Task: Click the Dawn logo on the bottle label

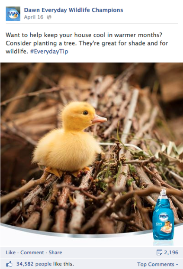Action: (163, 216)
